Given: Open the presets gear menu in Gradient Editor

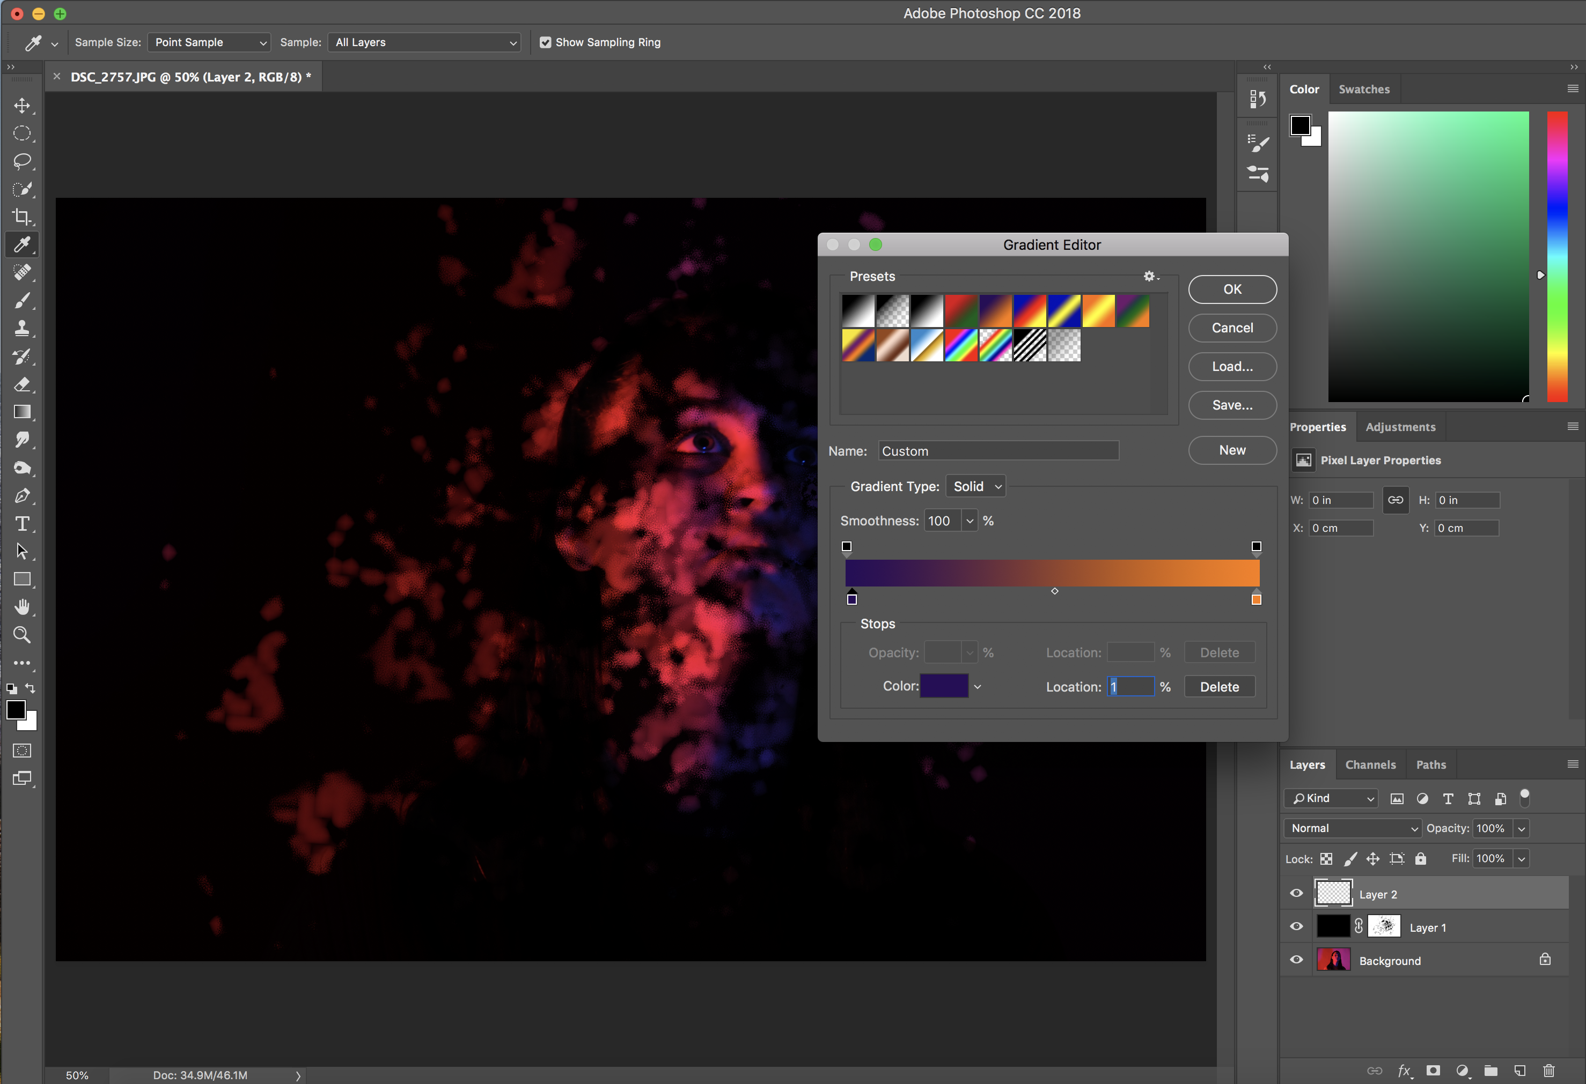Looking at the screenshot, I should [1150, 276].
